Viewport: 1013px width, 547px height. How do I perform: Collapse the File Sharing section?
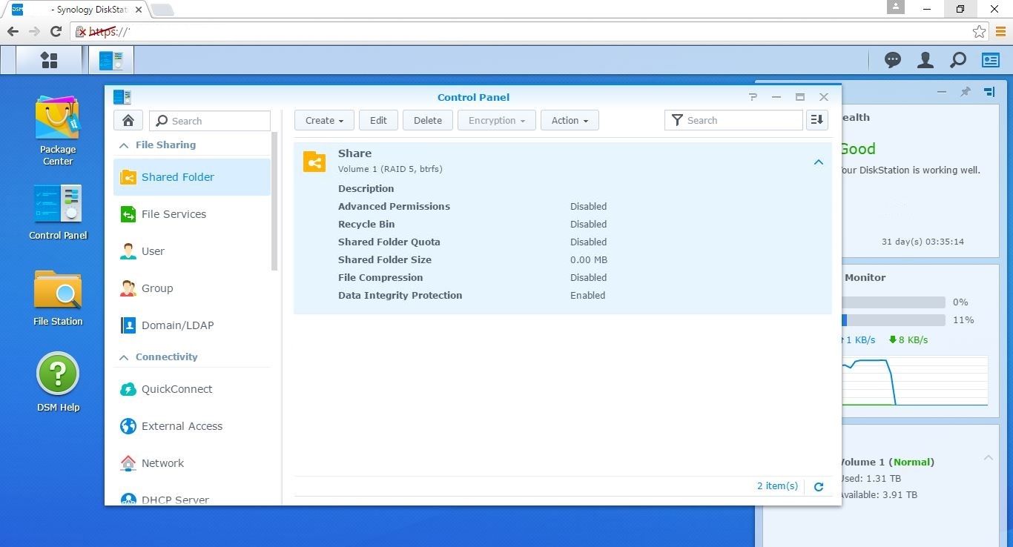(x=124, y=145)
